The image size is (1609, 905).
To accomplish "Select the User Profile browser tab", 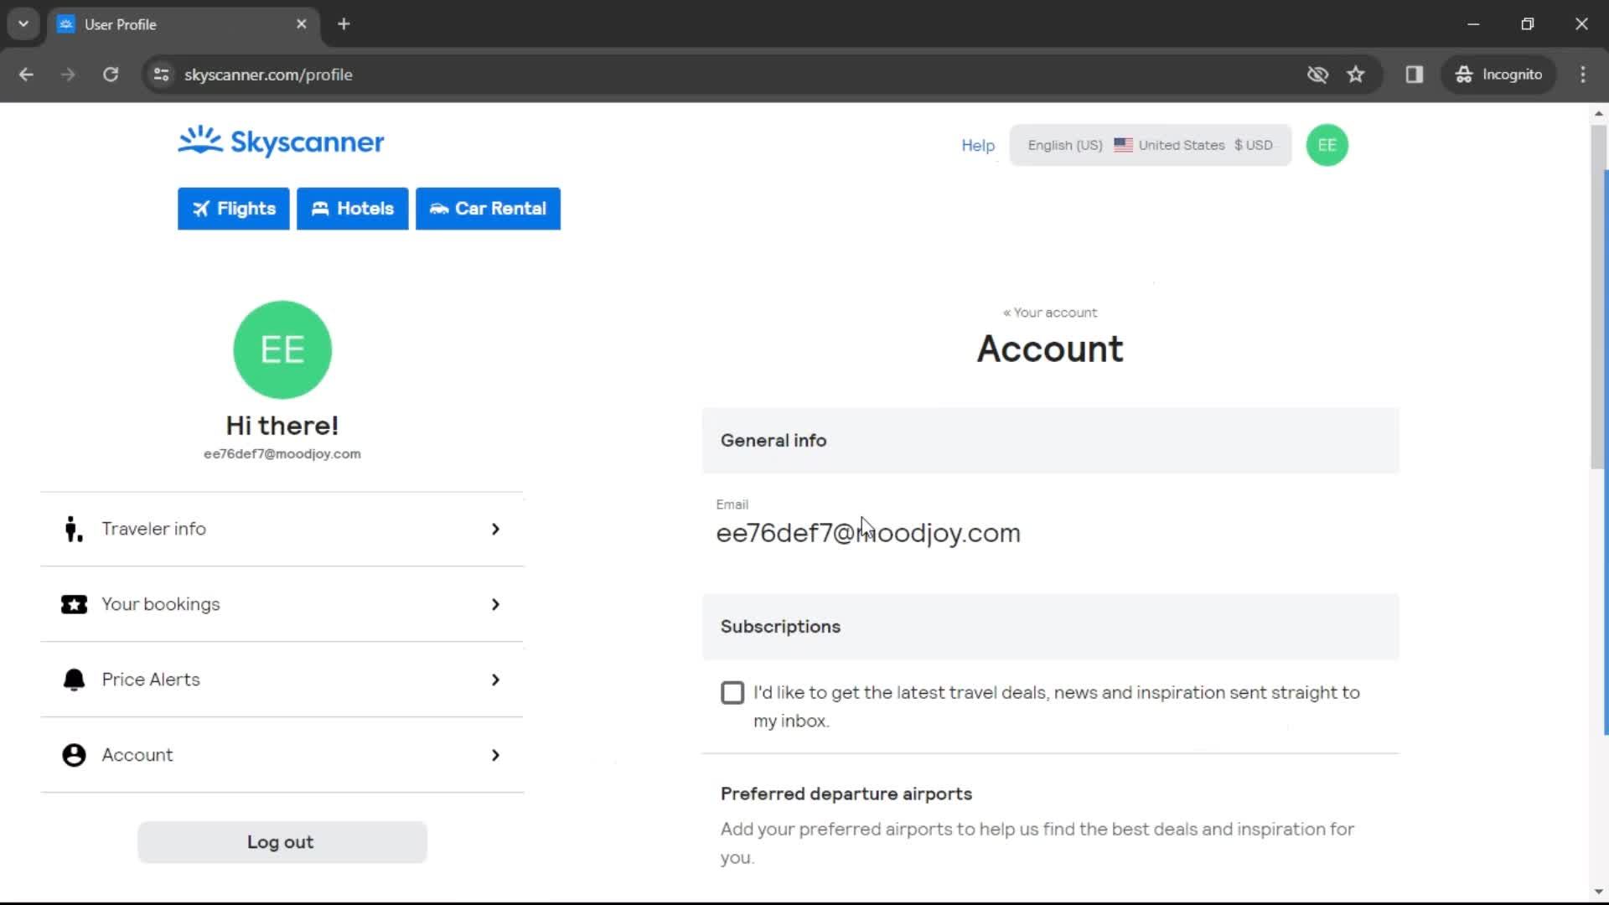I will click(183, 24).
